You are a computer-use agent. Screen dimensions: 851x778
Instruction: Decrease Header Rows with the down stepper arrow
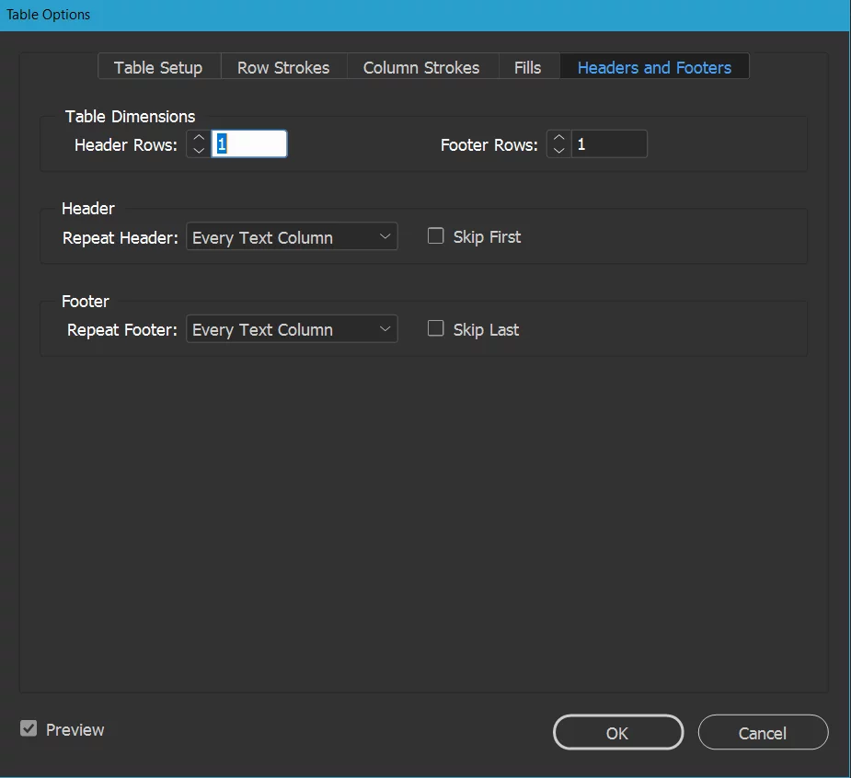click(x=198, y=149)
